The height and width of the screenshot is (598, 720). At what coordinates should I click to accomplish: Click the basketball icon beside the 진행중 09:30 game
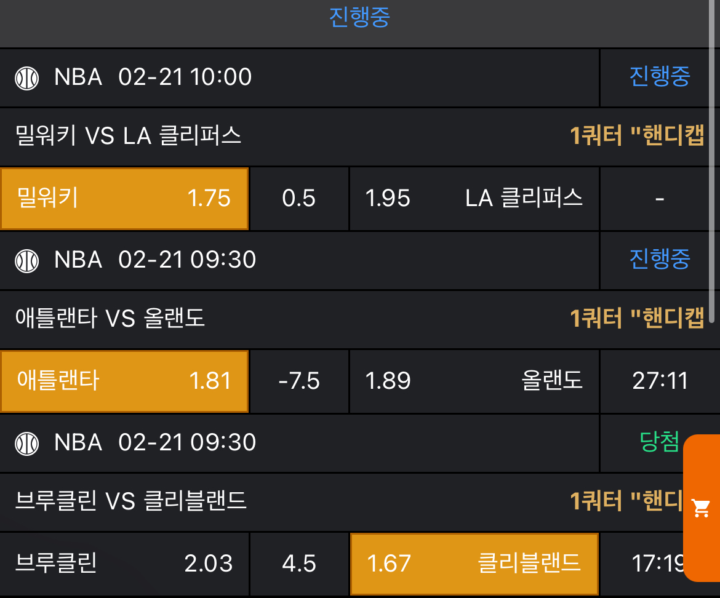click(x=27, y=260)
